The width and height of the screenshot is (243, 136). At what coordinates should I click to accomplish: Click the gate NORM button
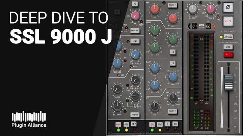[x=135, y=115]
